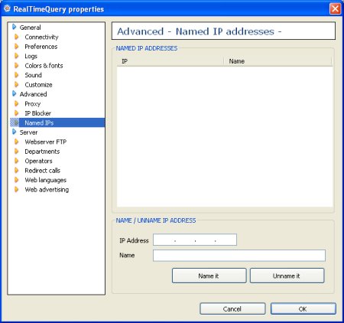Select the Web advertising entry
The image size is (344, 323).
[47, 190]
